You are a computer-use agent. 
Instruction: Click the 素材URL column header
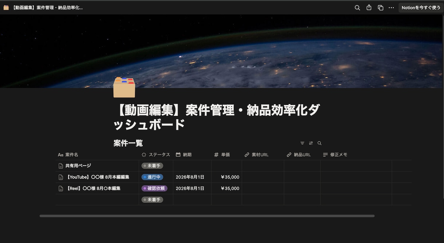263,155
